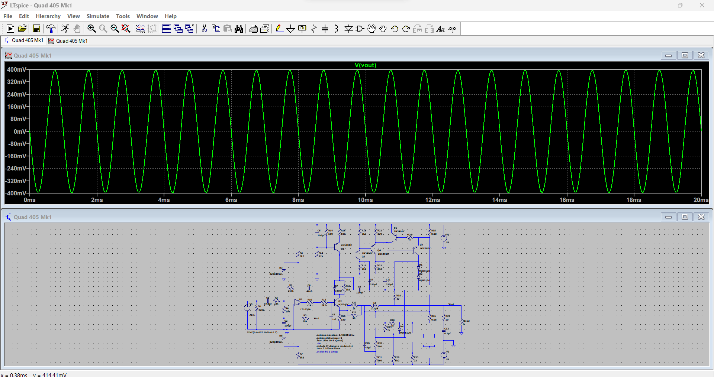Maximize the schematic editor window
Viewport: 714px width, 377px height.
(x=685, y=217)
